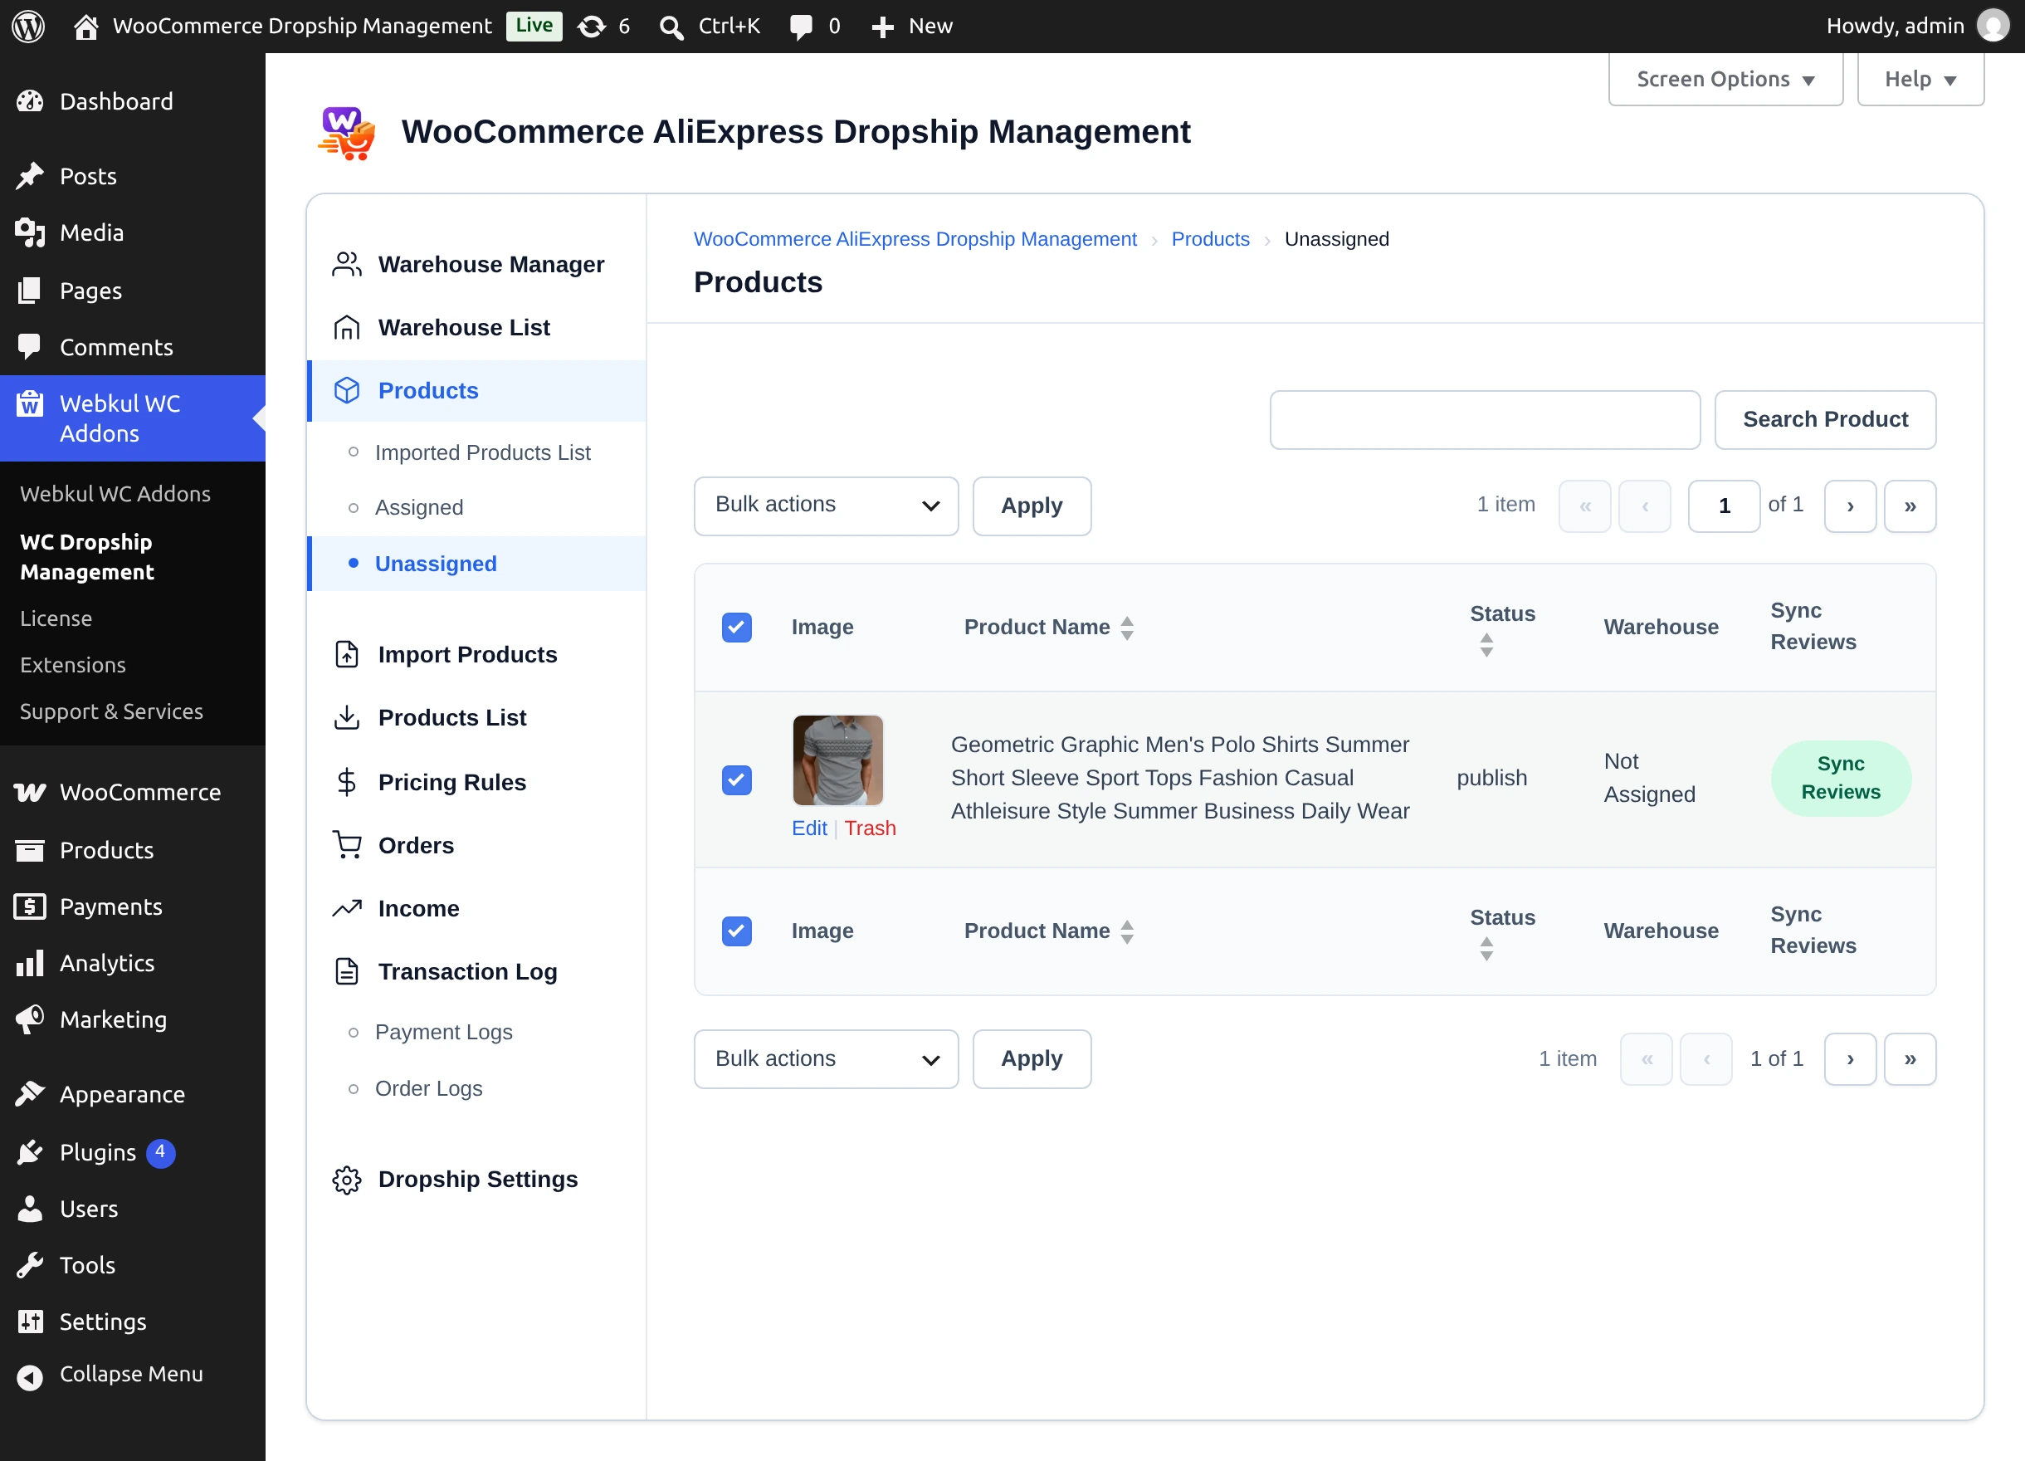
Task: Click the updates refresh icon in admin bar
Action: click(591, 26)
